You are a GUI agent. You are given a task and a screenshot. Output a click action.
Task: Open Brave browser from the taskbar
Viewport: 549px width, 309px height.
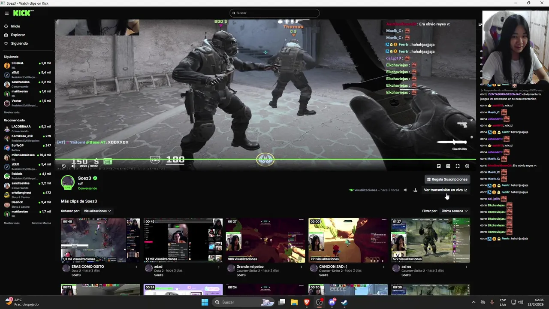[x=307, y=302]
